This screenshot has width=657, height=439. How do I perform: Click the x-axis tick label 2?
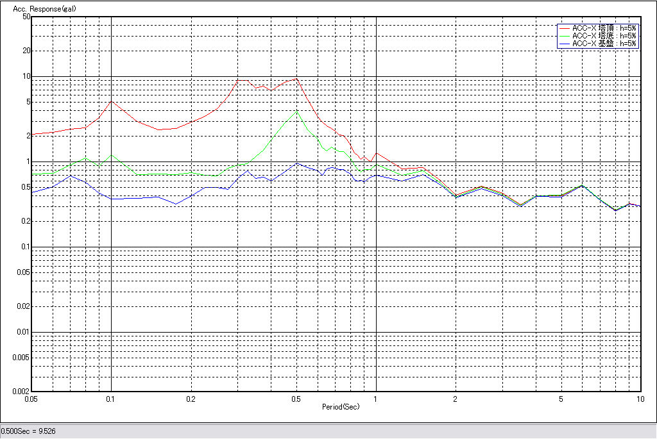tap(455, 399)
